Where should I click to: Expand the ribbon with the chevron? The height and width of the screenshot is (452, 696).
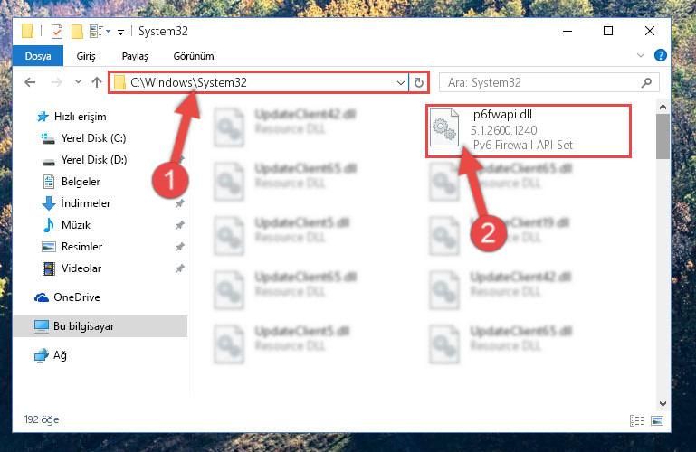[x=641, y=55]
